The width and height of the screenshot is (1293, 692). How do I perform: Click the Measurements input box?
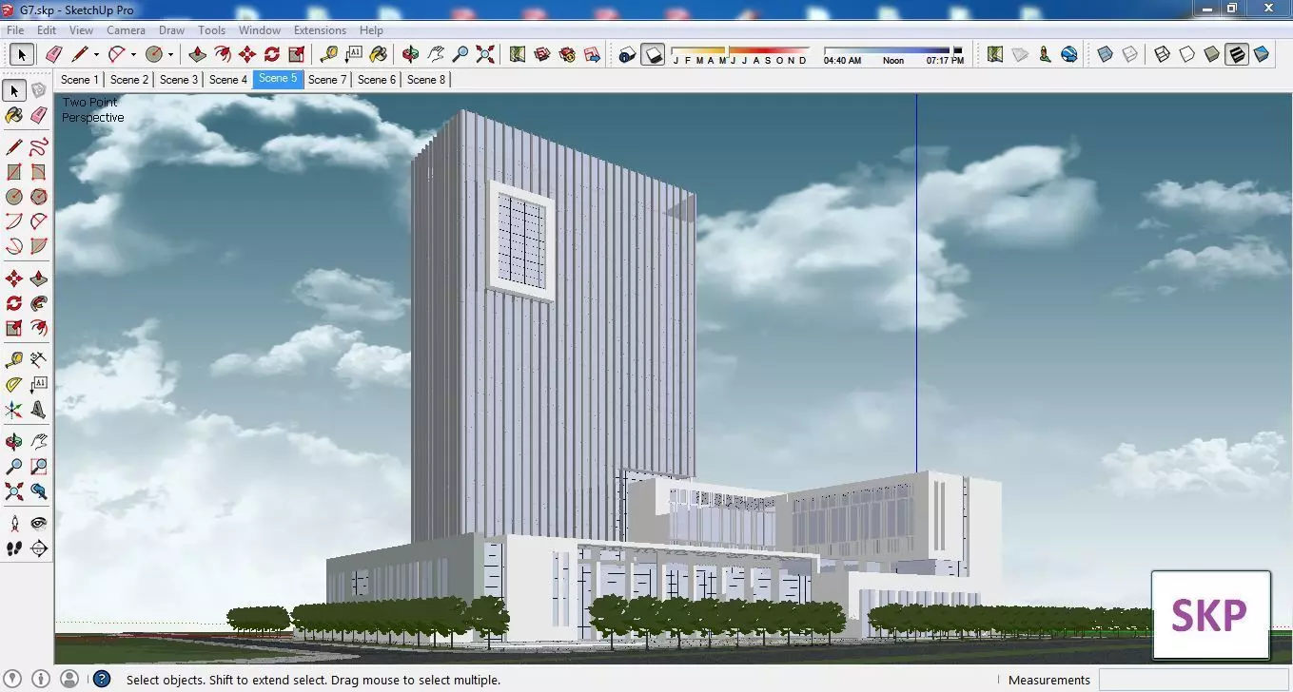[1194, 680]
